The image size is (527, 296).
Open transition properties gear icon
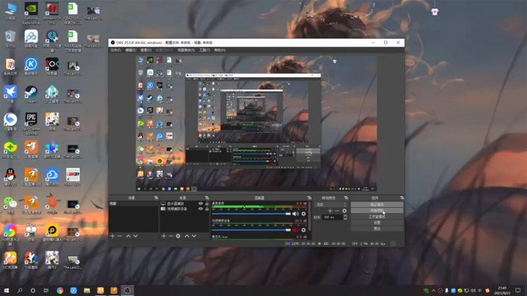pyautogui.click(x=345, y=210)
